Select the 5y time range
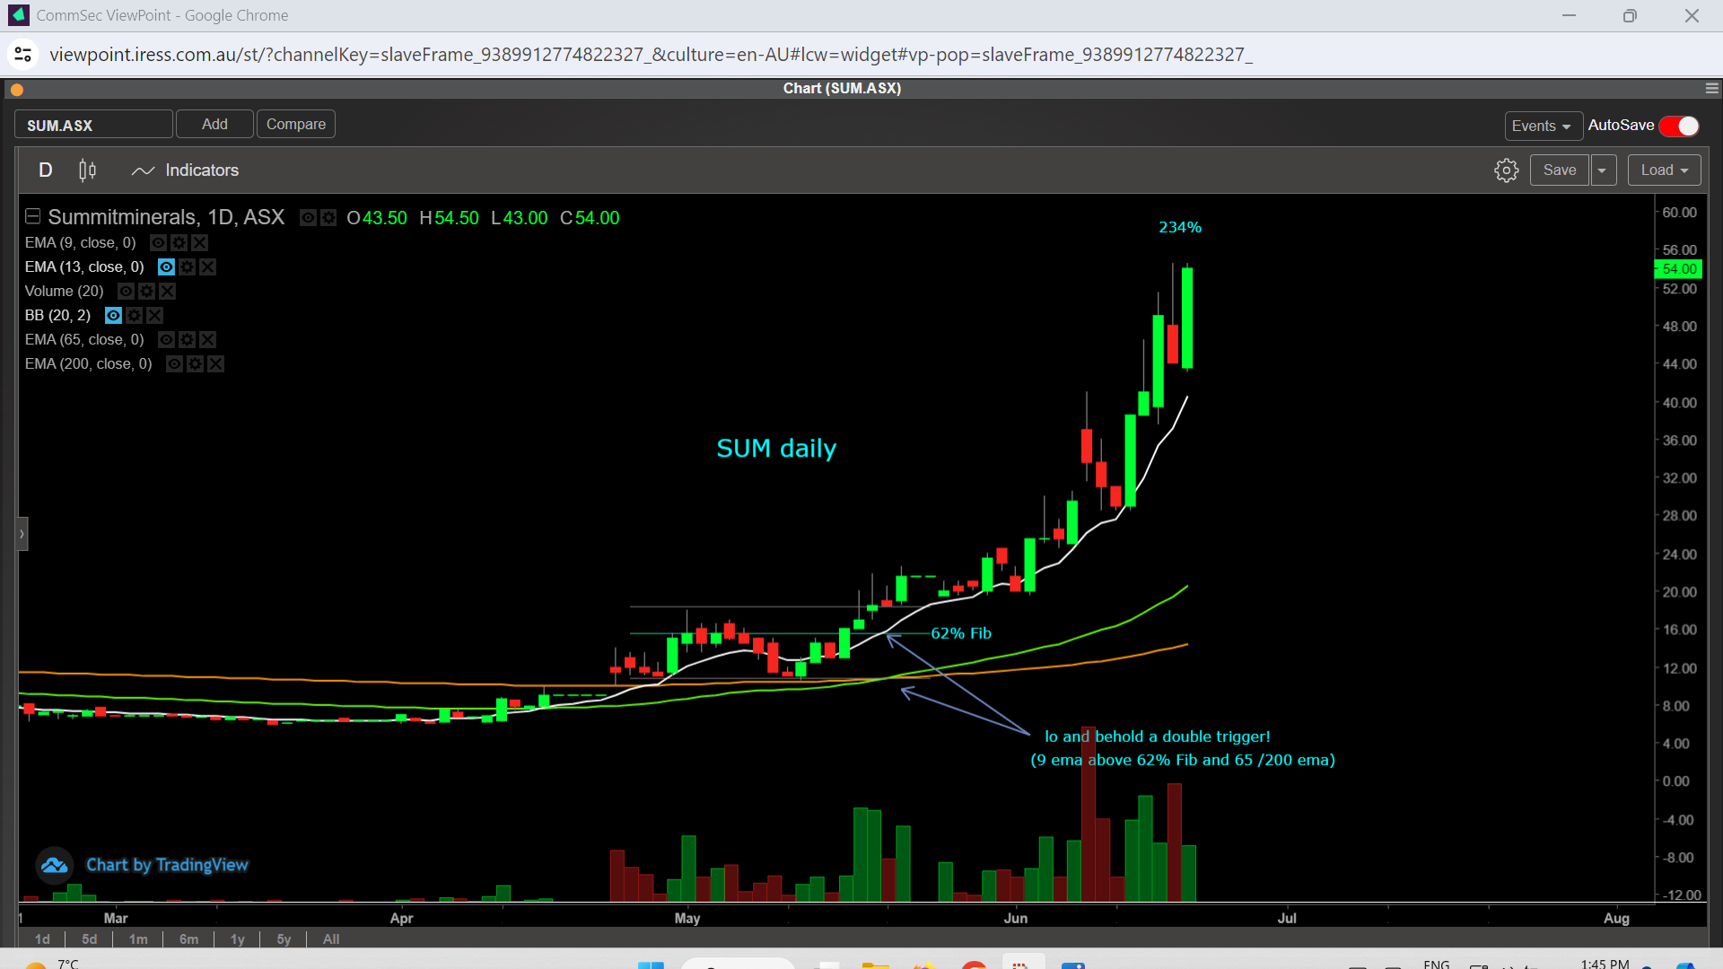 click(284, 939)
